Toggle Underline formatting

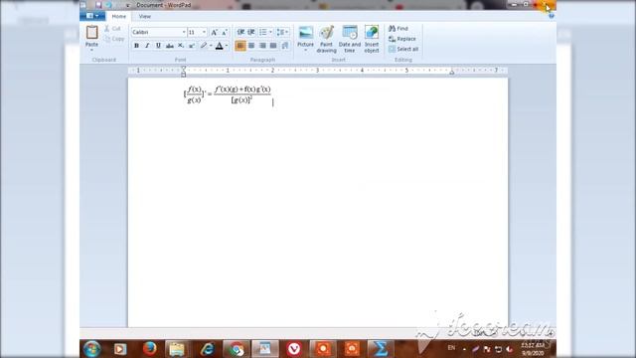click(158, 46)
